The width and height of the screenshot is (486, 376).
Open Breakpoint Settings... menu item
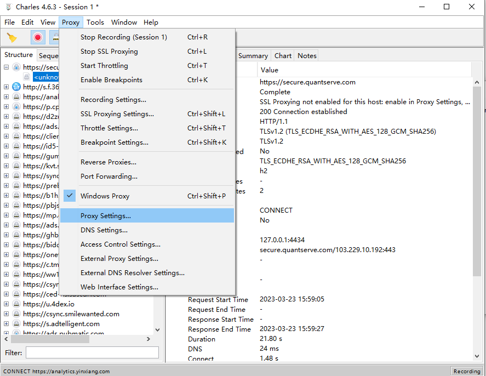pyautogui.click(x=147, y=143)
